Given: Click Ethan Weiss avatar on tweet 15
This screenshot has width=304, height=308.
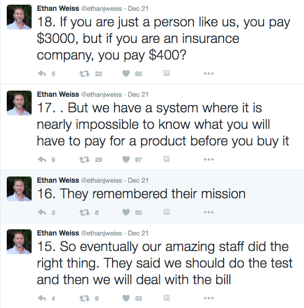Looking at the screenshot, I should pos(19,242).
